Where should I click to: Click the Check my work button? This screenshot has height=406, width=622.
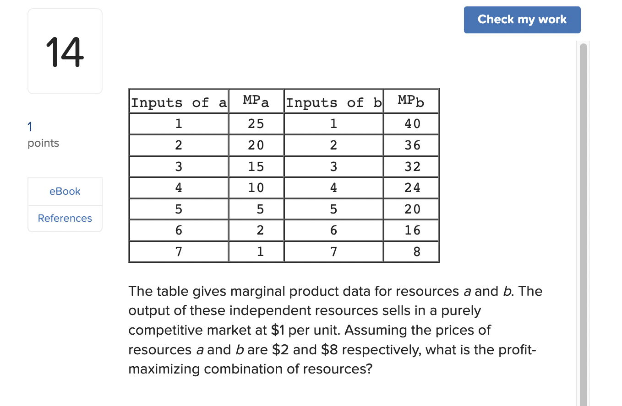click(x=522, y=20)
